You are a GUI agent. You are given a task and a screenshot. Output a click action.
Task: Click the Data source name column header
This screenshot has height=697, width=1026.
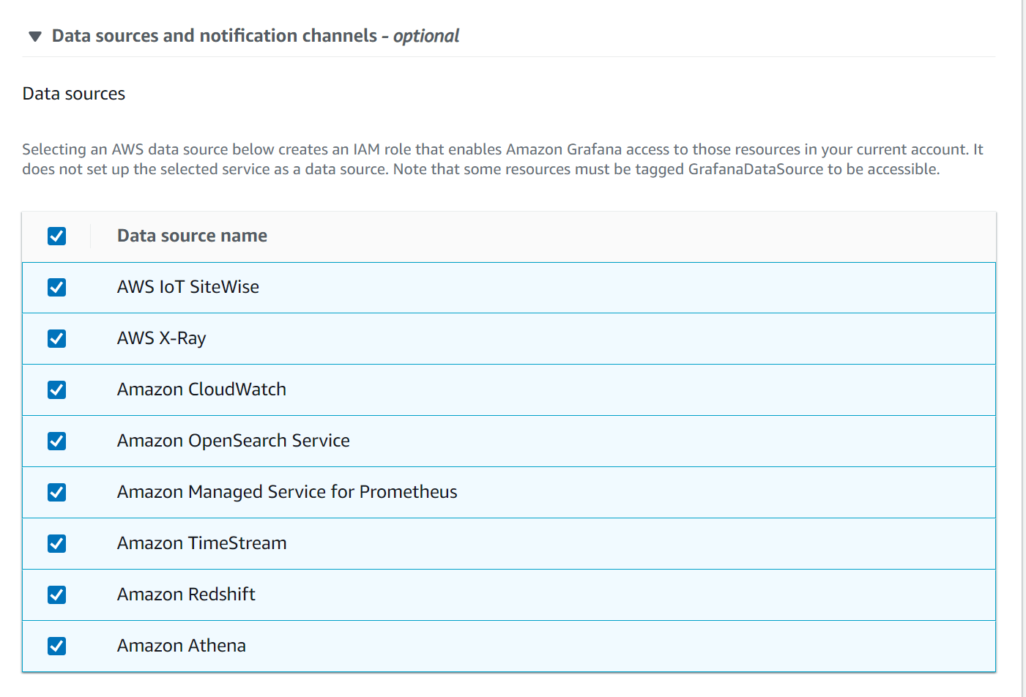click(192, 236)
